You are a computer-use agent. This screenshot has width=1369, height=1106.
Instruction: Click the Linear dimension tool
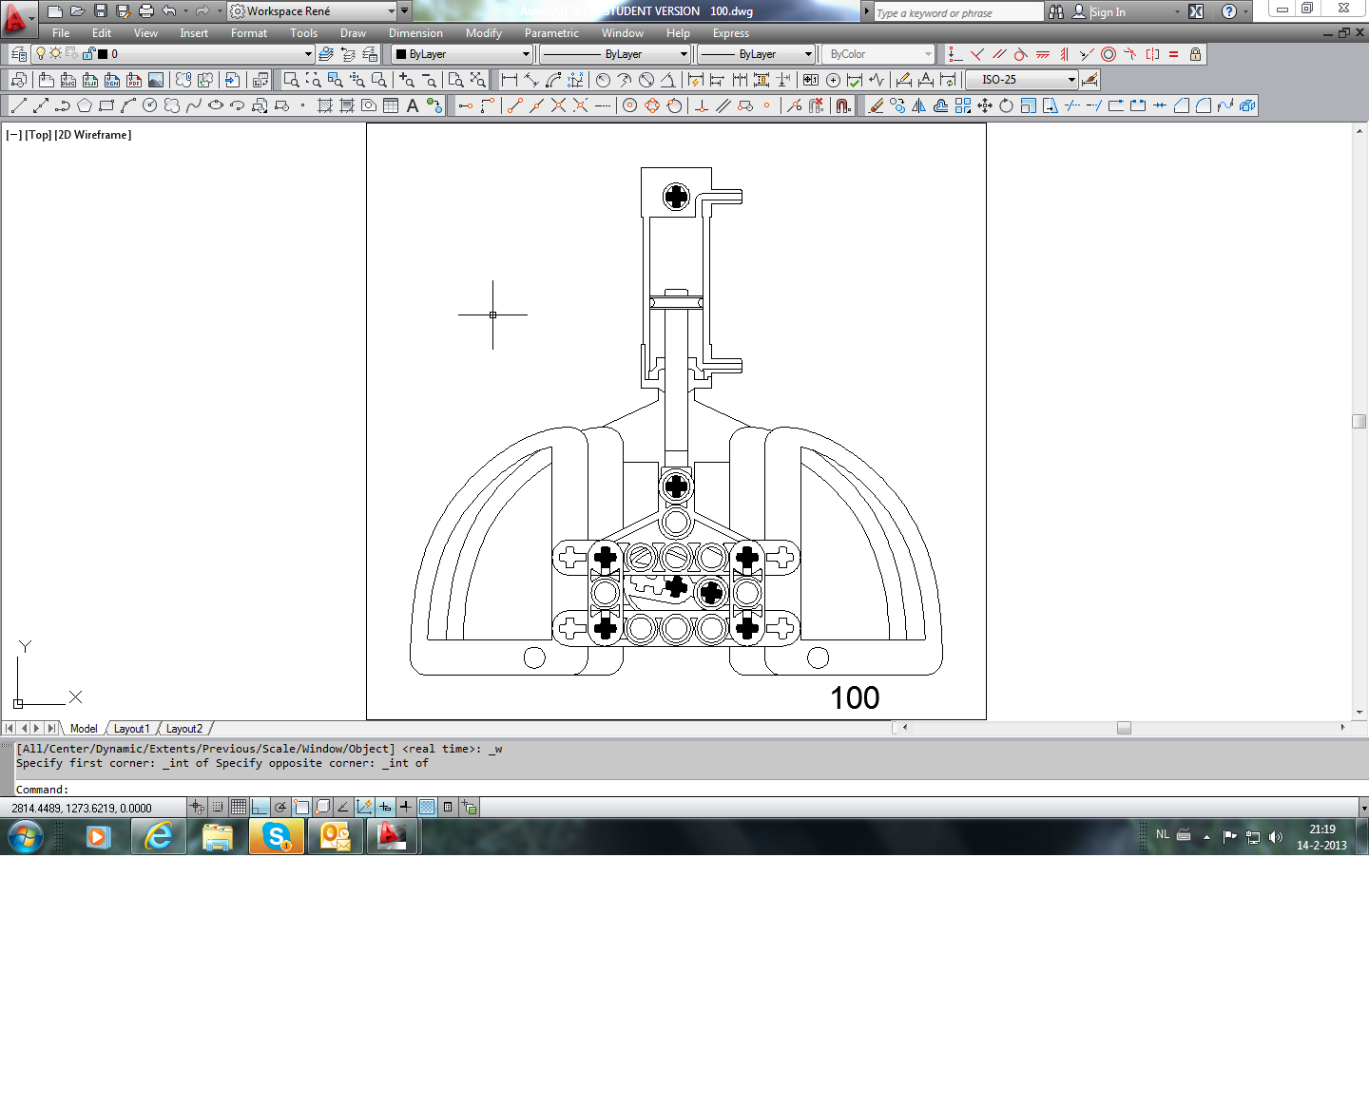[510, 80]
